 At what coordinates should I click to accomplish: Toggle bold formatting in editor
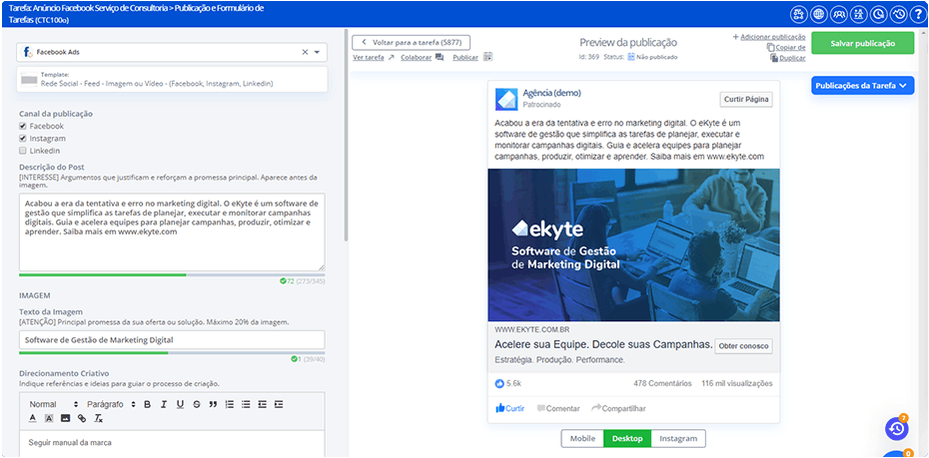coord(148,404)
